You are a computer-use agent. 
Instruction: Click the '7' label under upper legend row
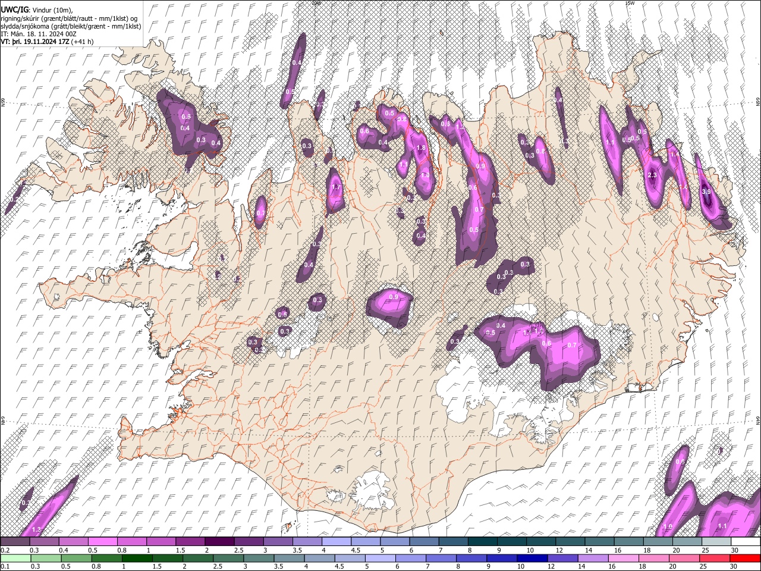coord(440,550)
